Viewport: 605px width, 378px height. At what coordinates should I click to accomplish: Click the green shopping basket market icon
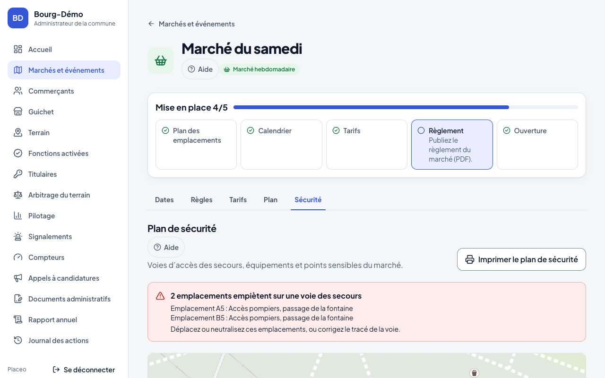(x=161, y=60)
